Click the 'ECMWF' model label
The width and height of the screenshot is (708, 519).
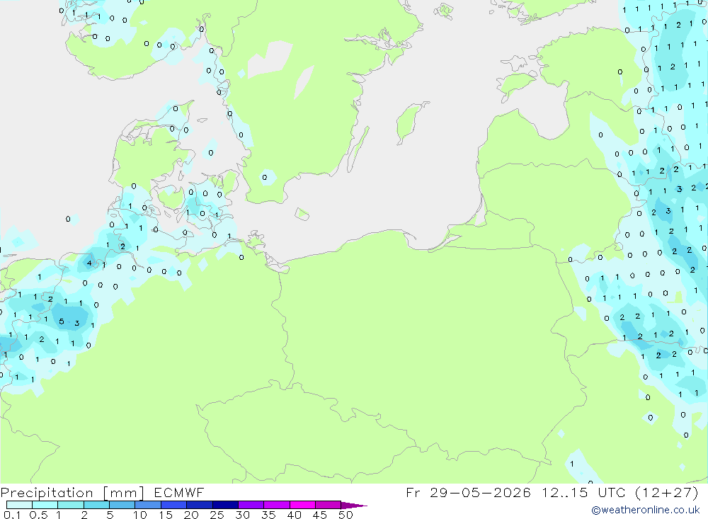pyautogui.click(x=179, y=492)
